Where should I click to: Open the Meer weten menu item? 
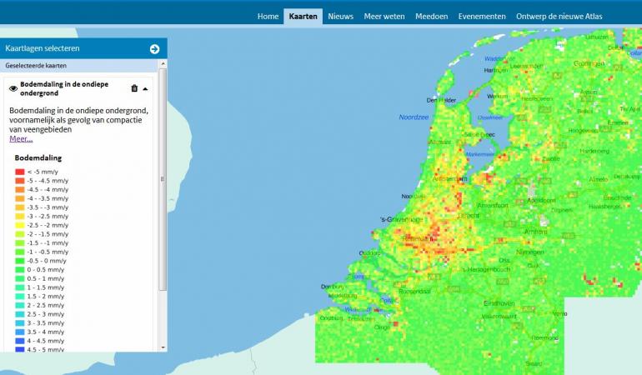[384, 17]
